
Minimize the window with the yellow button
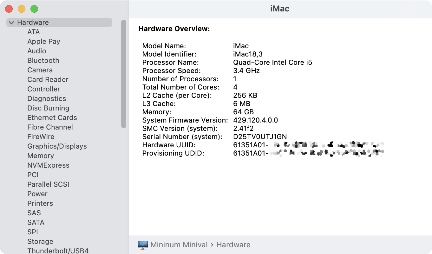pos(22,9)
